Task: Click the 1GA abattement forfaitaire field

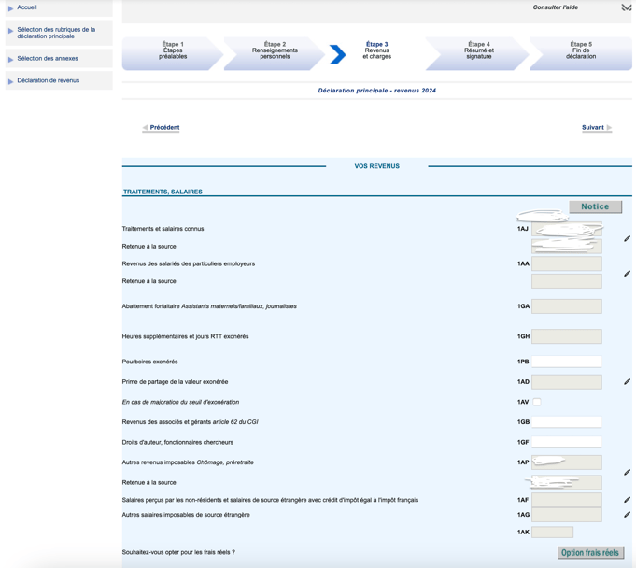Action: [567, 306]
